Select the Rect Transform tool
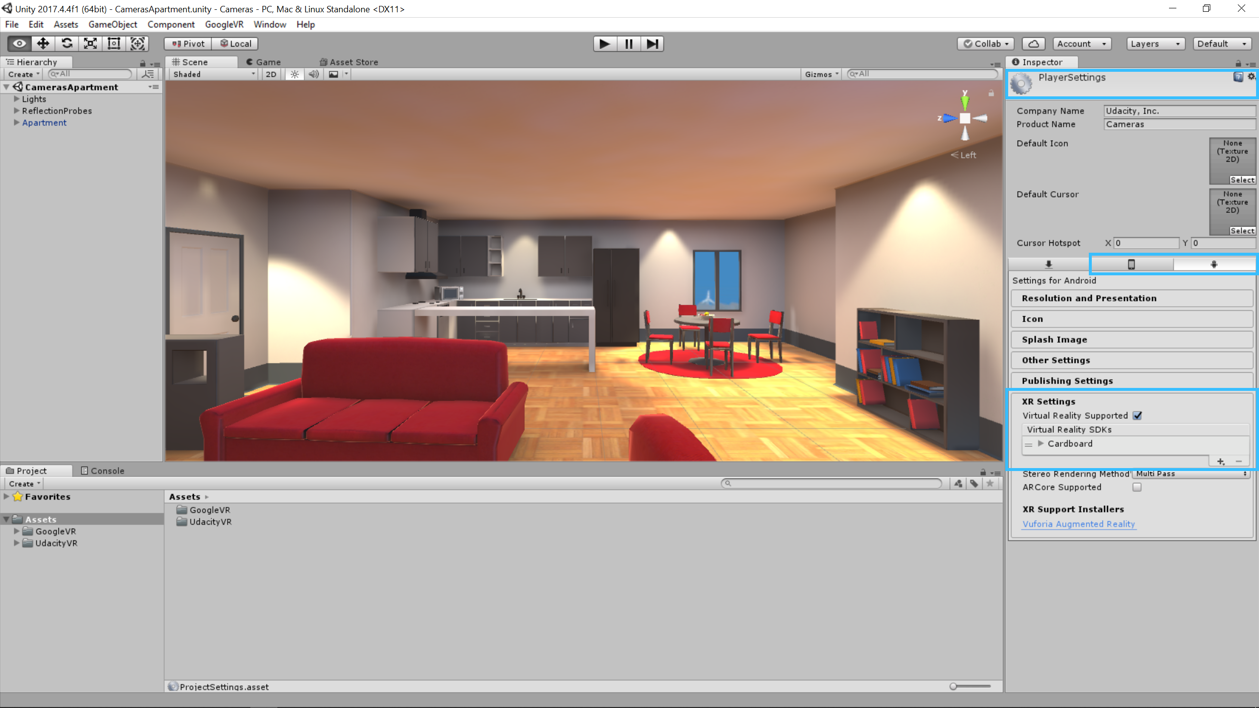 point(114,44)
